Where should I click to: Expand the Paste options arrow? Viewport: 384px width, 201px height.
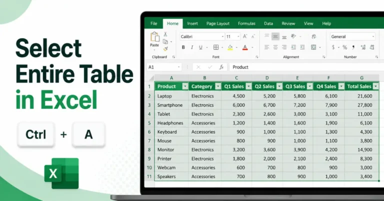(x=154, y=49)
